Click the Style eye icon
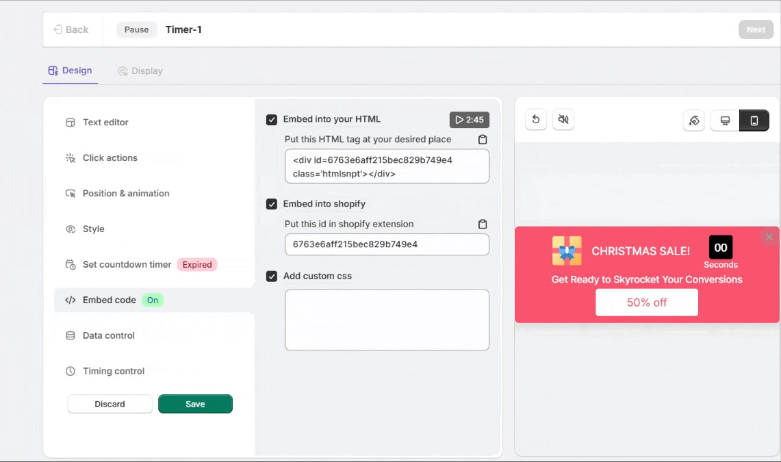This screenshot has width=781, height=462. [71, 229]
